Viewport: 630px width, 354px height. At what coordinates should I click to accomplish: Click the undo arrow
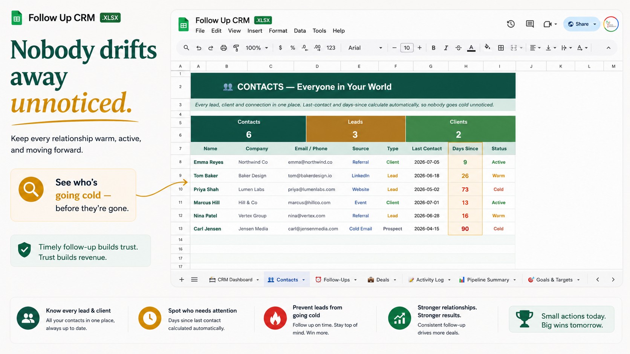pos(199,48)
